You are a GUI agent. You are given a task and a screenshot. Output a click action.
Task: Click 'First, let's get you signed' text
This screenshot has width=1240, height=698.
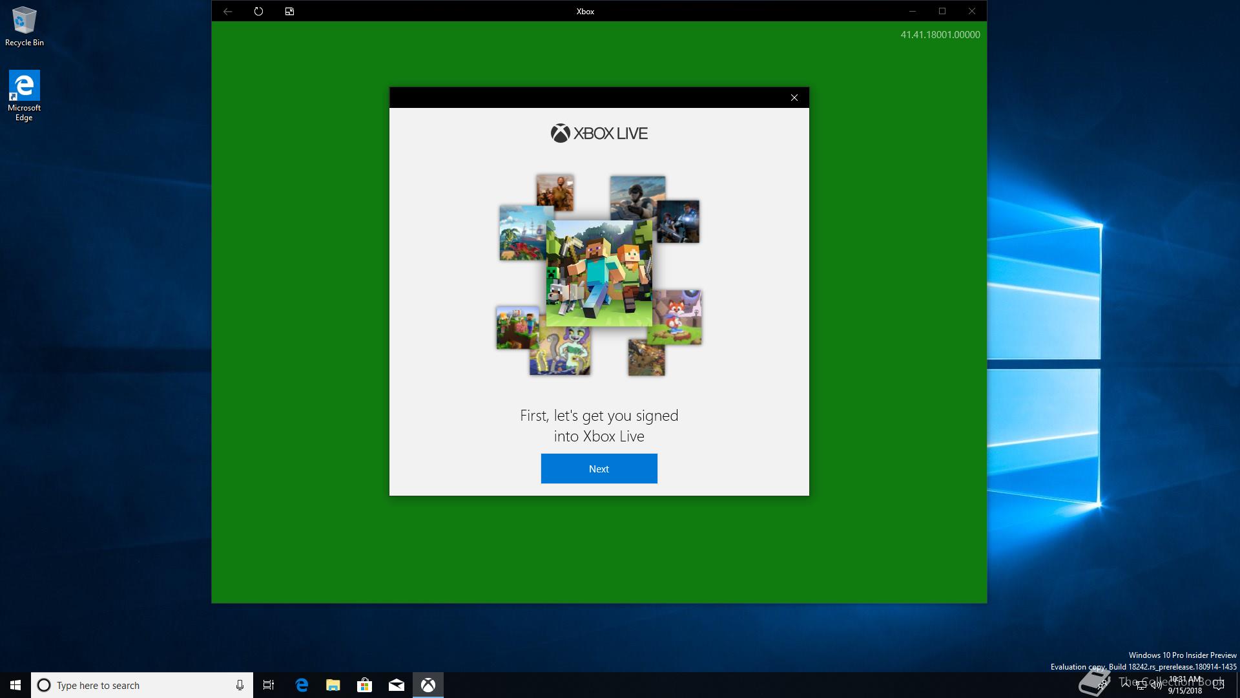(599, 416)
